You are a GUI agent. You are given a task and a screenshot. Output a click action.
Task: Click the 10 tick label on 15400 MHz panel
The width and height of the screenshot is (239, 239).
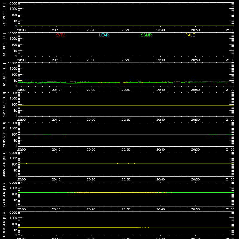pyautogui.click(x=16, y=230)
